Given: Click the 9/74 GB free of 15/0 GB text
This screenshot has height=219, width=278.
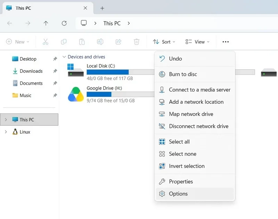Looking at the screenshot, I should [x=111, y=101].
